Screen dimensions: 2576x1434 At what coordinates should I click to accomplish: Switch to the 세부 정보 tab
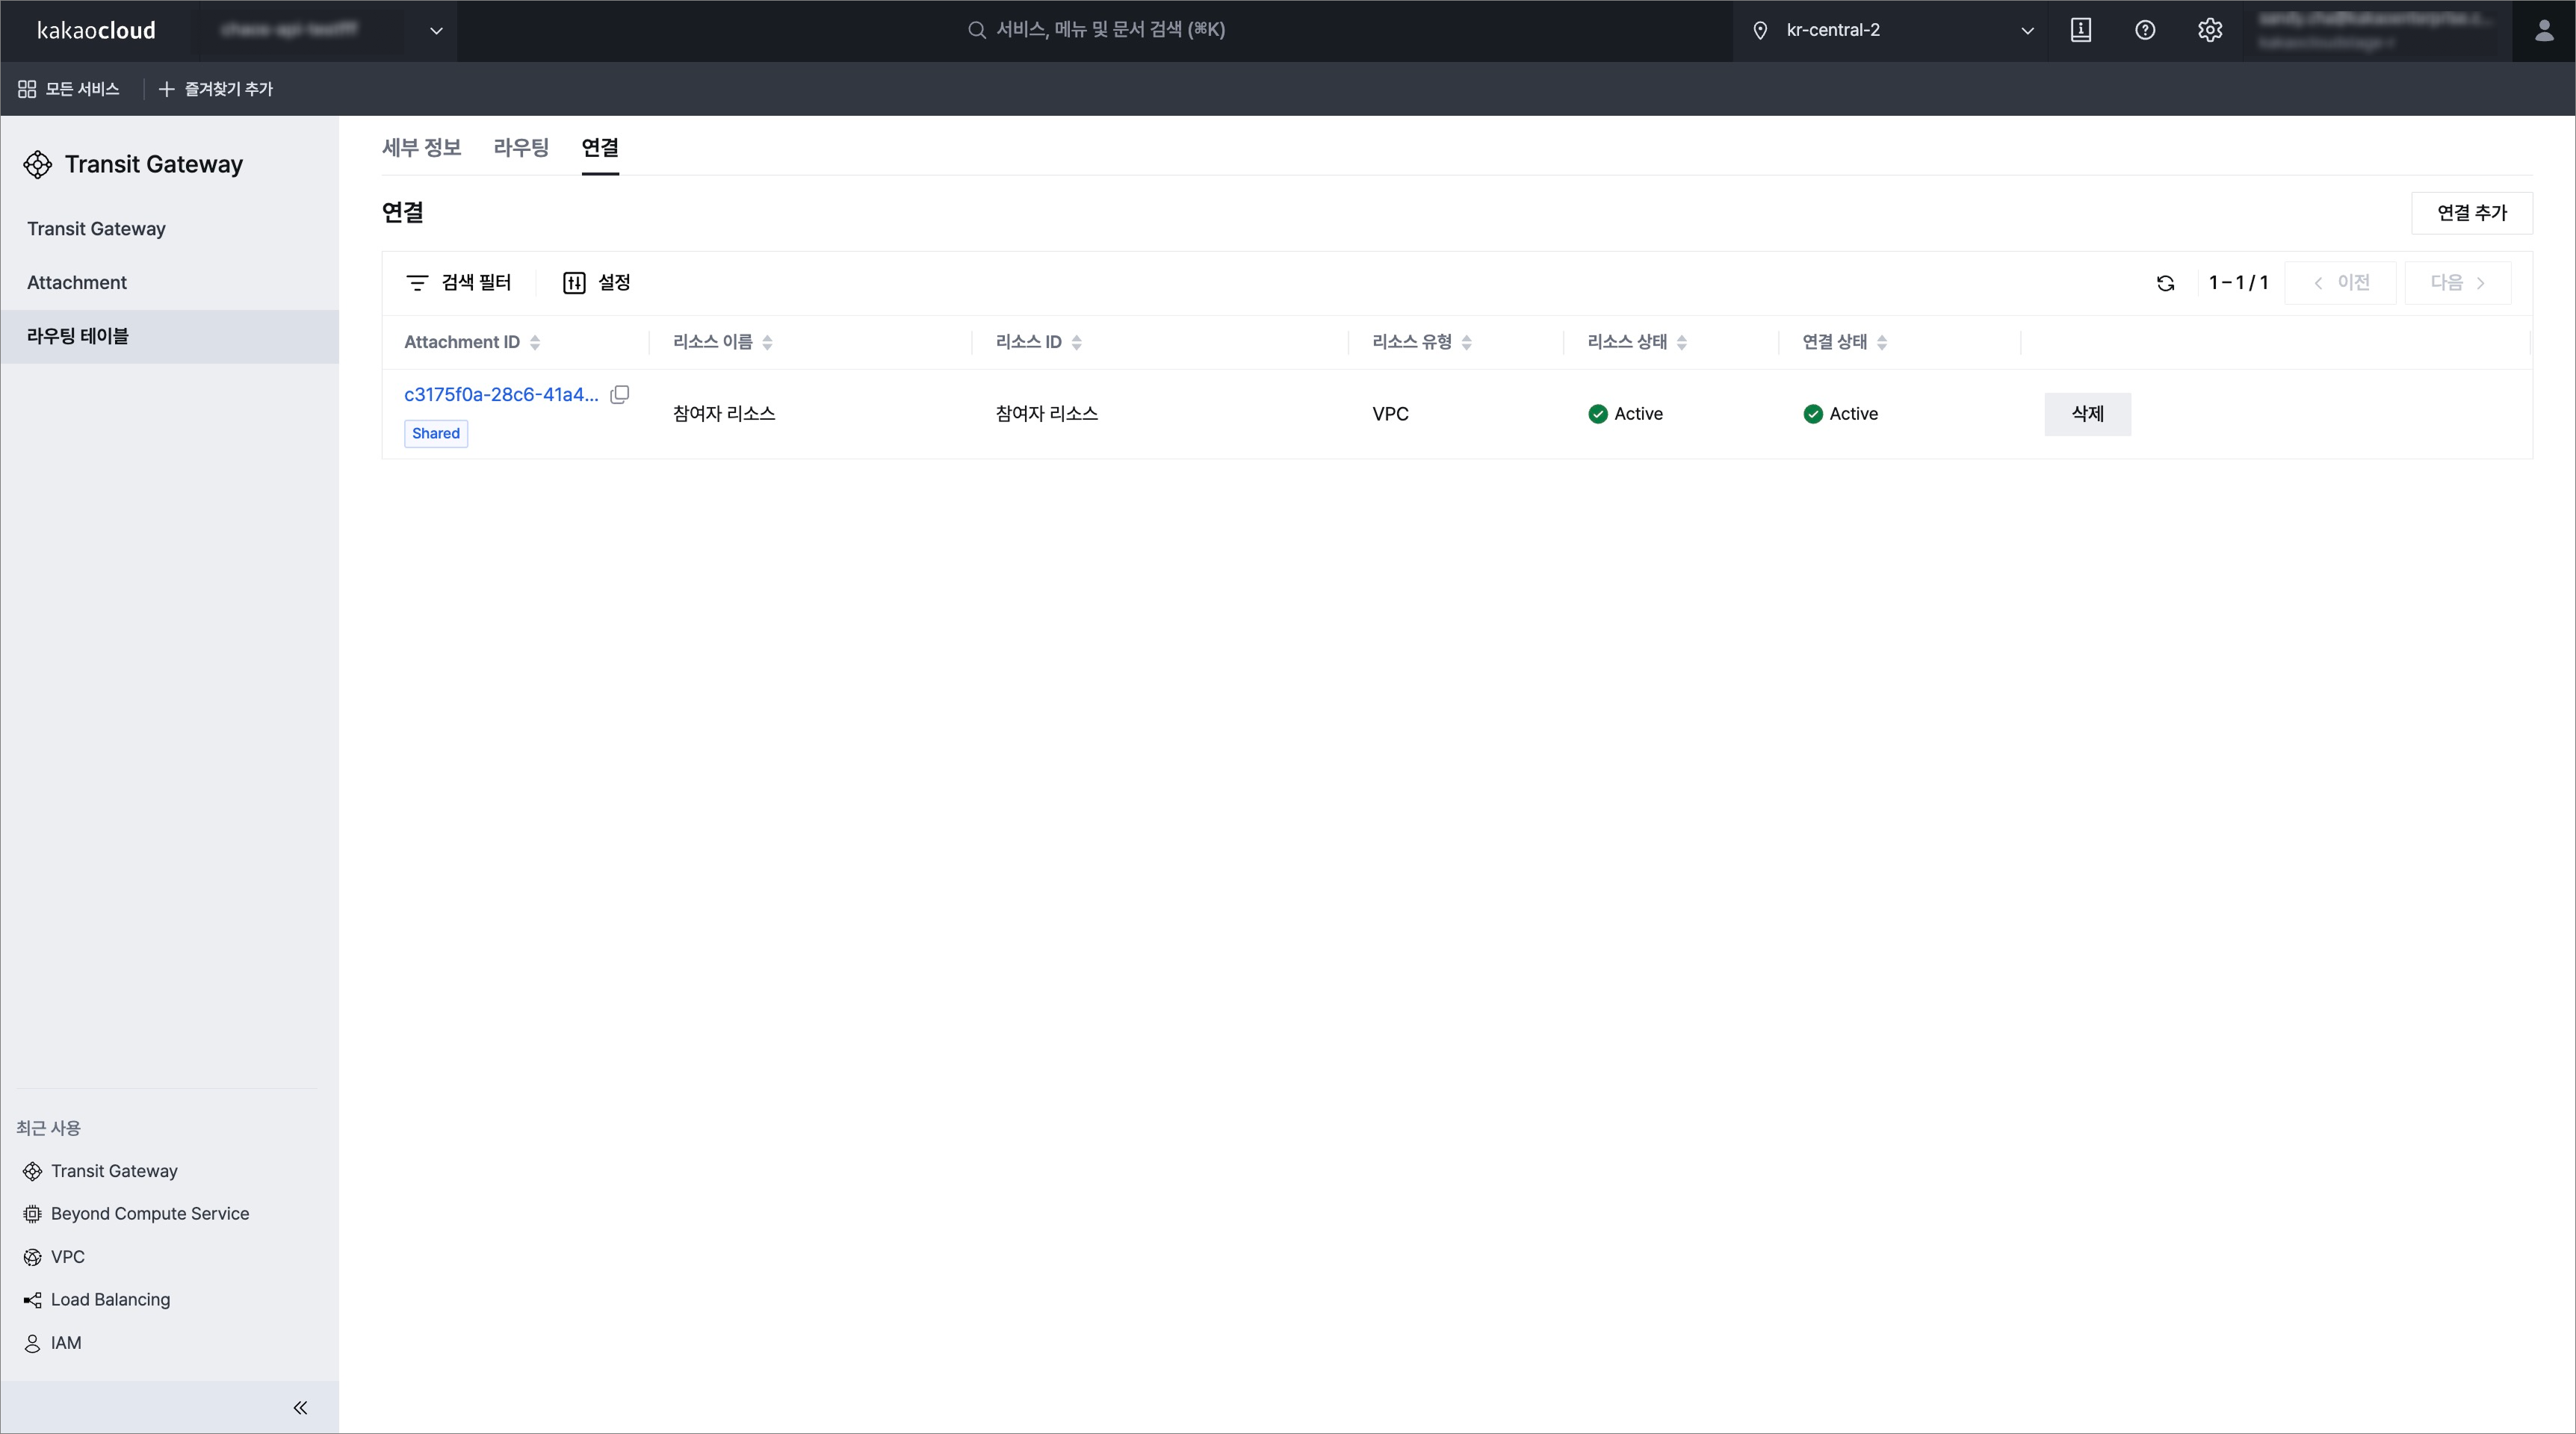coord(421,148)
